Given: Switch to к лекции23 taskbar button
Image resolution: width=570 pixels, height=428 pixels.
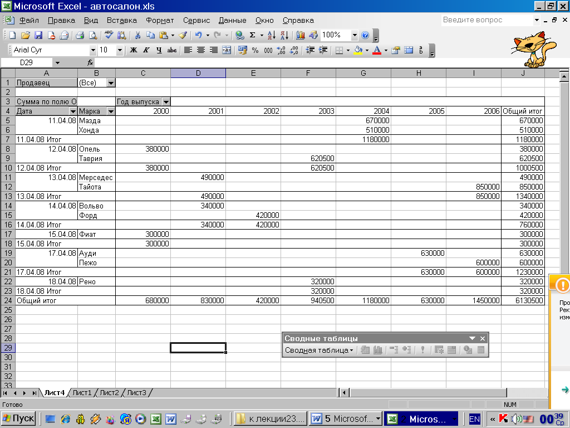Looking at the screenshot, I should pyautogui.click(x=271, y=419).
